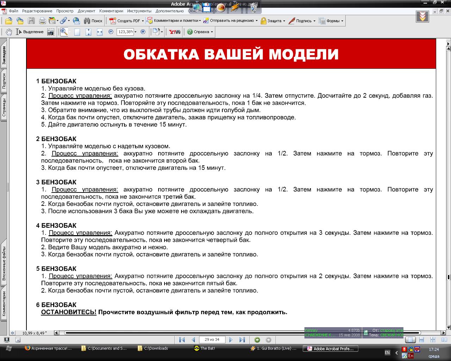Switch to single page layout
This screenshot has width=451, height=361.
[x=410, y=340]
